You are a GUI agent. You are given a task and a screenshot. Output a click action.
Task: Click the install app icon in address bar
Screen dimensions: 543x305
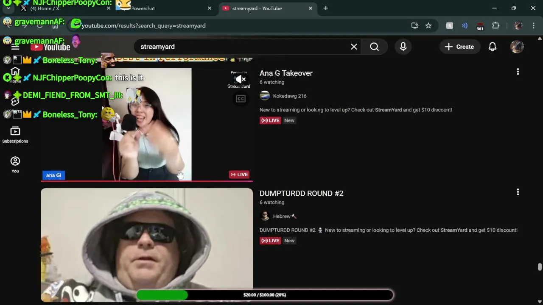(415, 25)
